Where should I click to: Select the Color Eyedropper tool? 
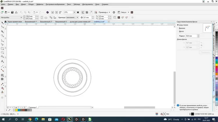(x=2, y=84)
